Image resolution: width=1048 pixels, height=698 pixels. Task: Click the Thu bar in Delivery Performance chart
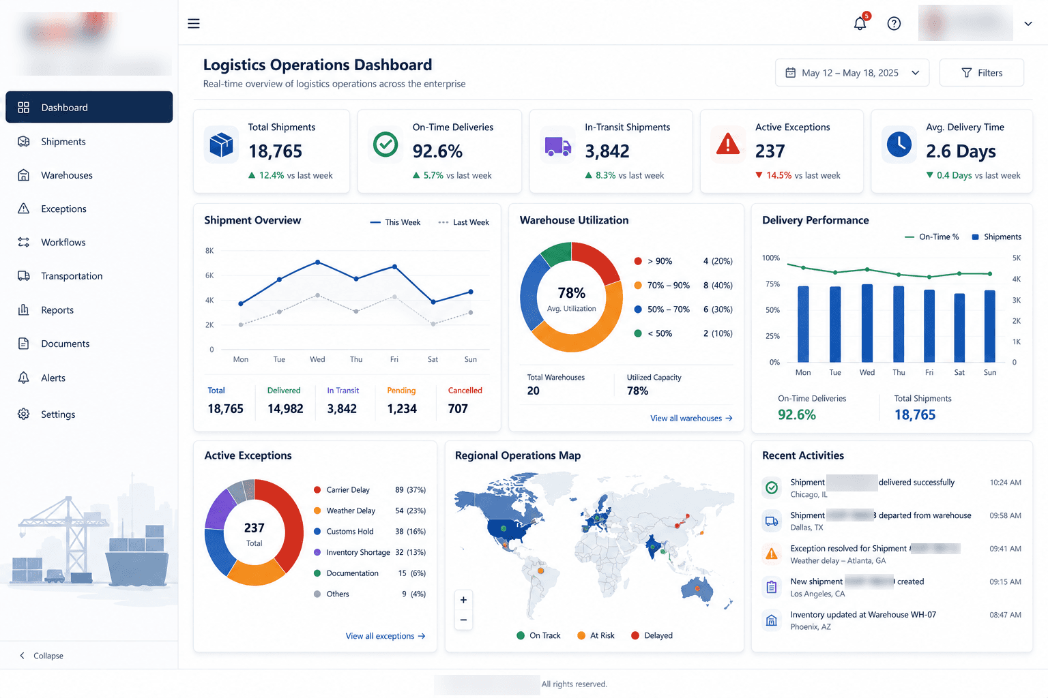[899, 324]
